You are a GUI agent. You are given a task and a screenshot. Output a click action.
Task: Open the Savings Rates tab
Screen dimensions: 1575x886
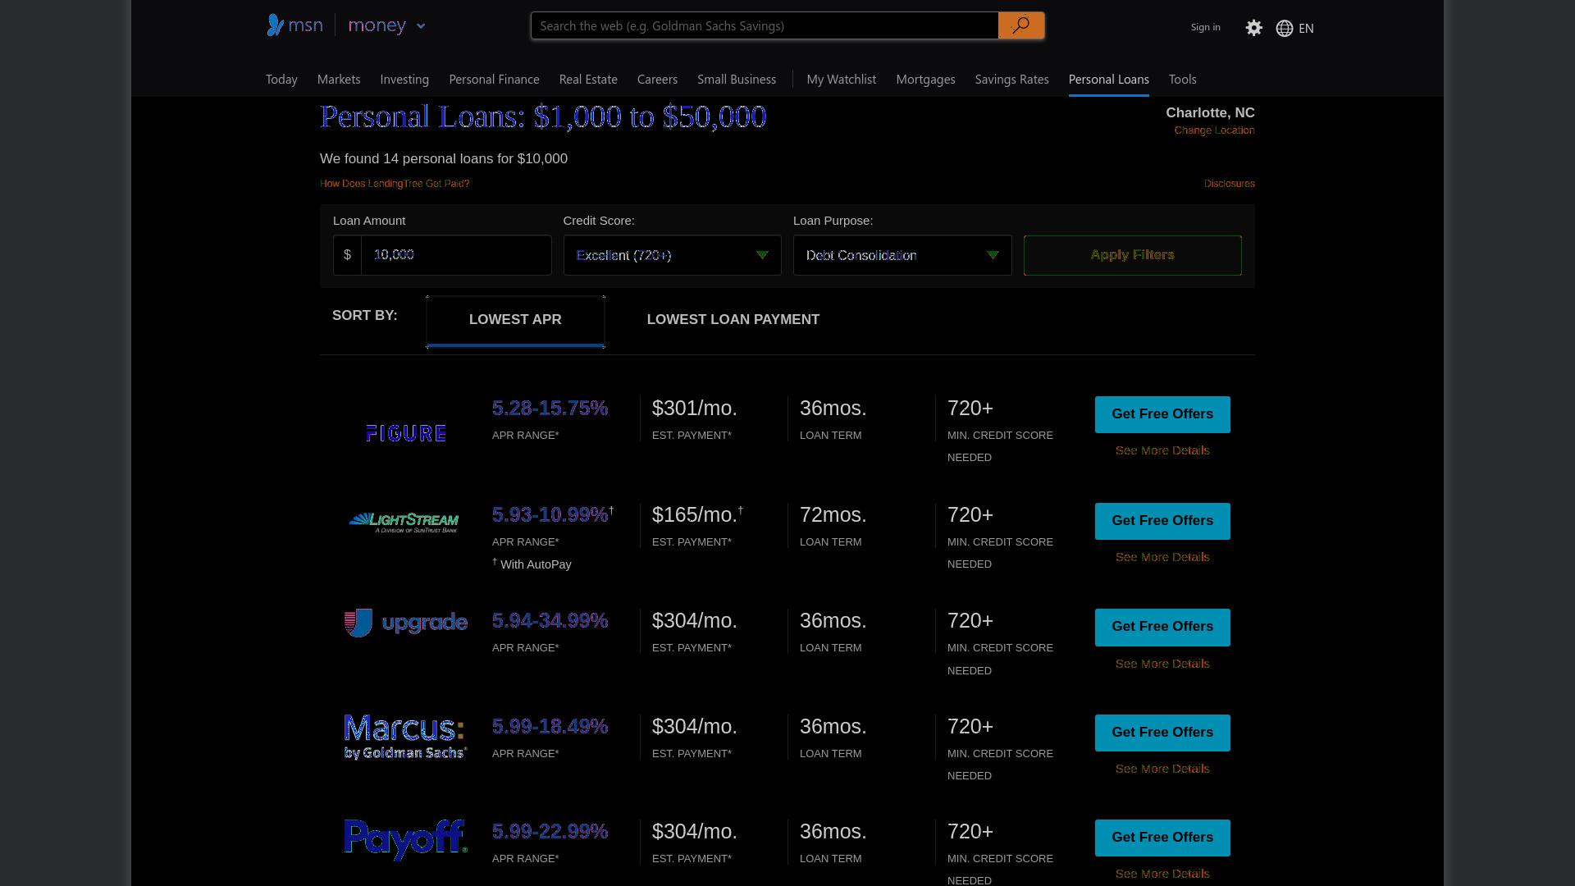tap(1011, 80)
